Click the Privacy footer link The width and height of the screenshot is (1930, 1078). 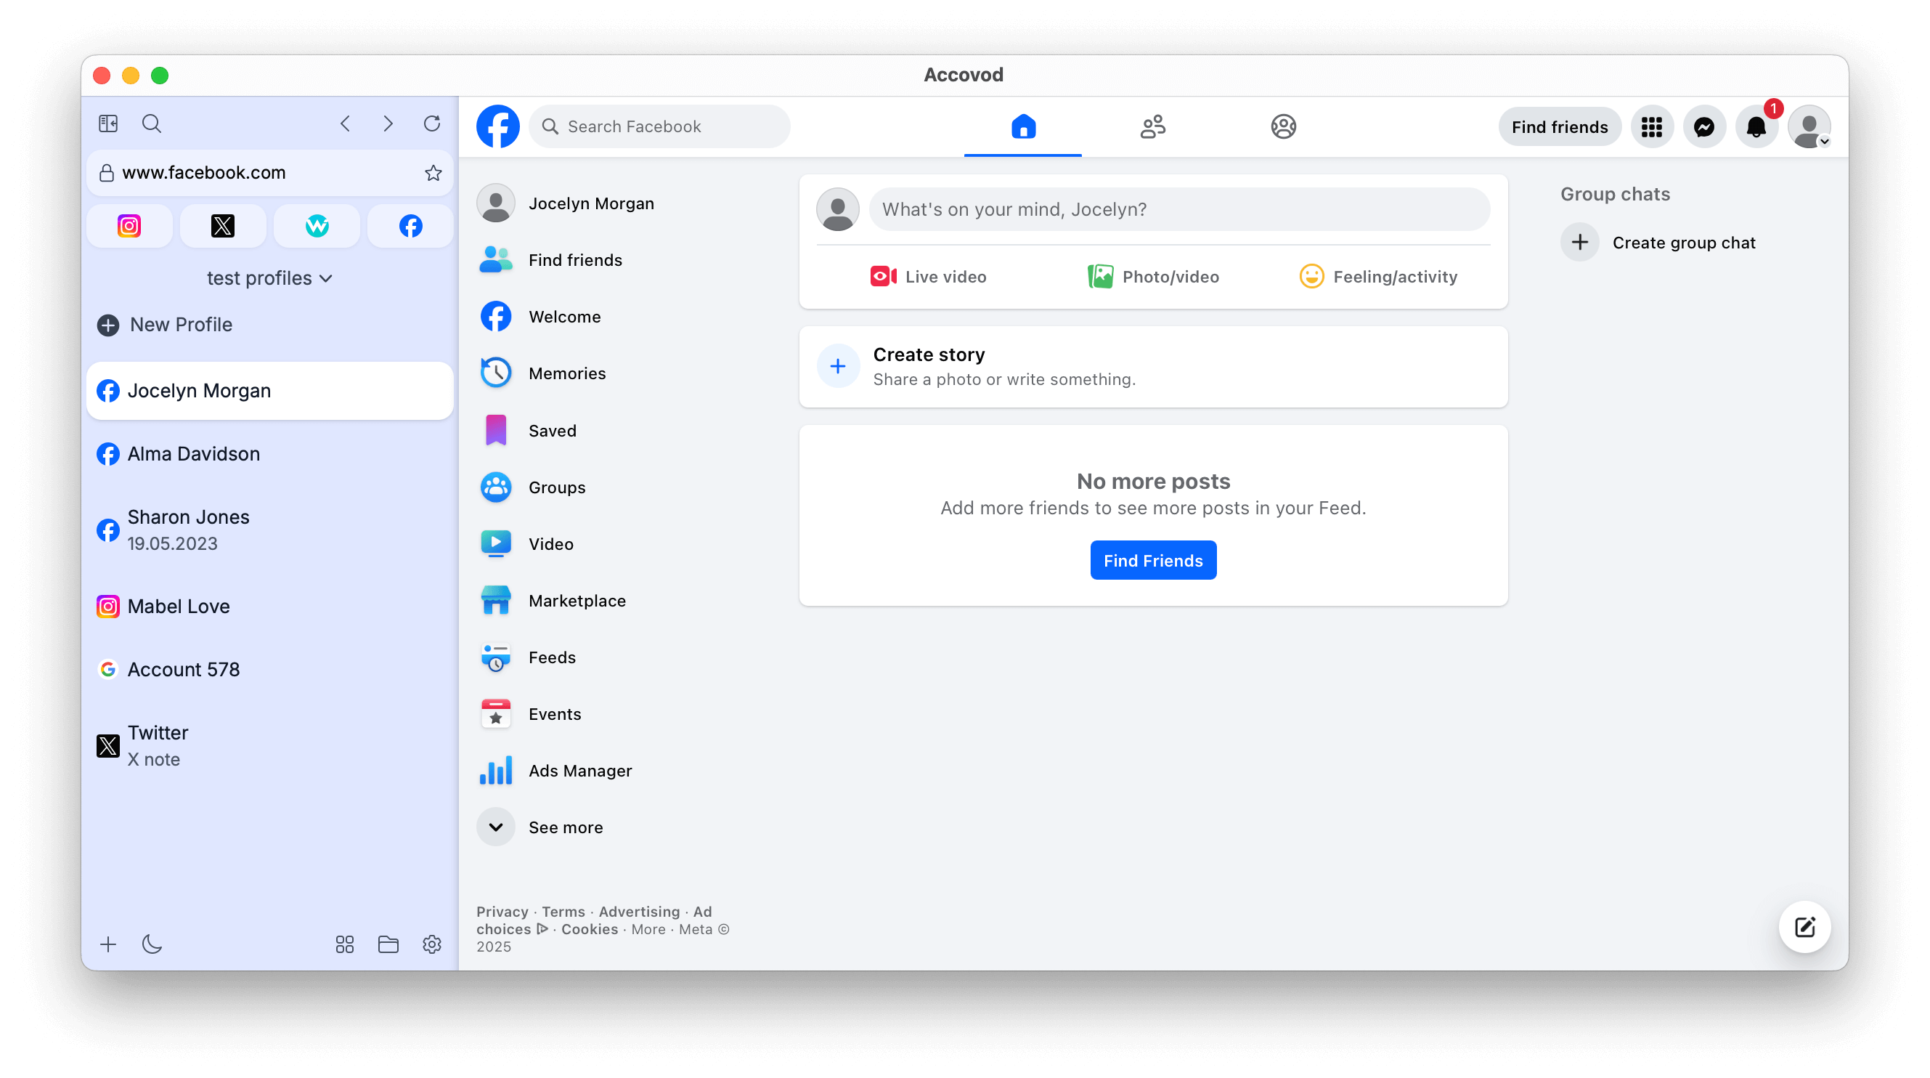coord(502,912)
